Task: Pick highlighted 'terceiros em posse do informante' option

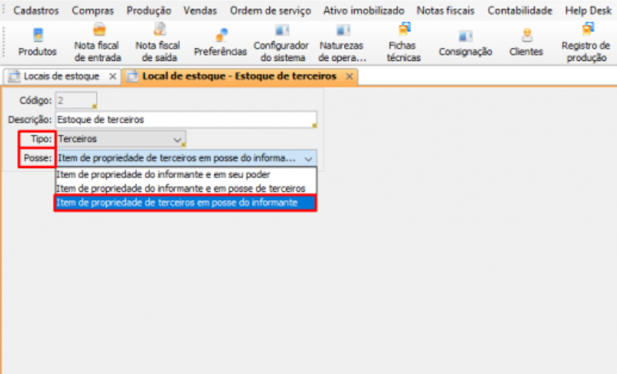Action: click(185, 203)
